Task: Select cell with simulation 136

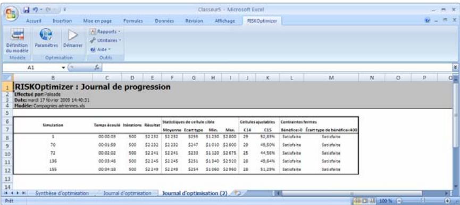Action: [x=53, y=161]
